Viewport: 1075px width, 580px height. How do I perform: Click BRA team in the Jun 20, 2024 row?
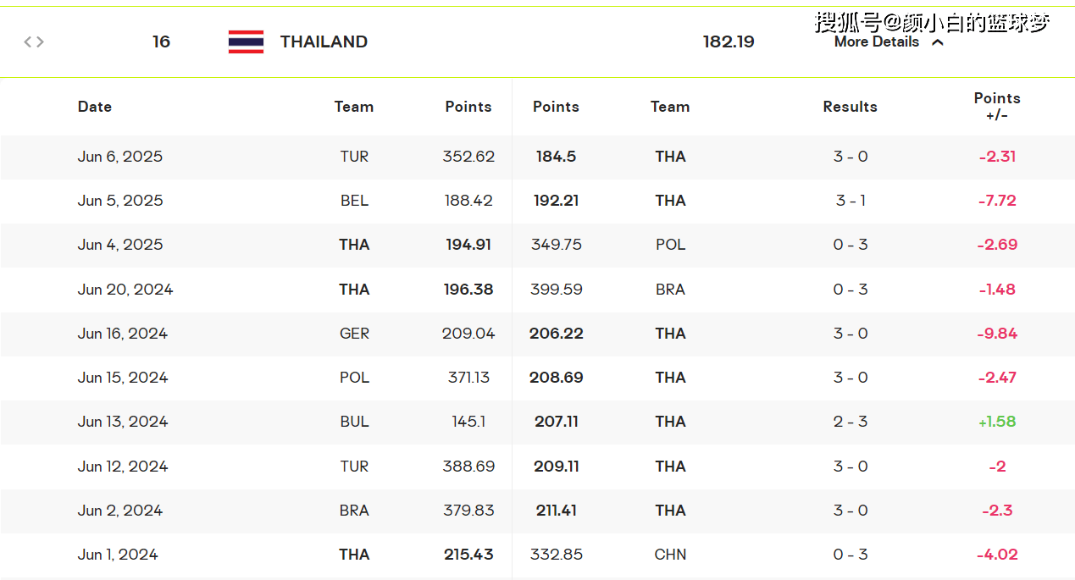pyautogui.click(x=670, y=290)
